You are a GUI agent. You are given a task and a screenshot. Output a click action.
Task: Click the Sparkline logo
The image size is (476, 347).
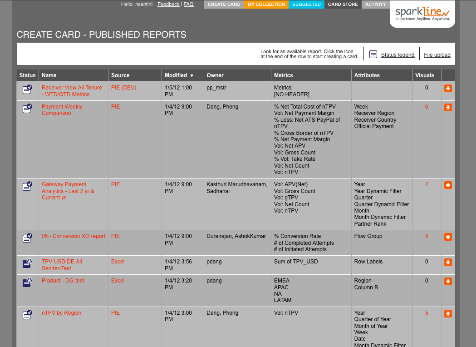(x=422, y=14)
